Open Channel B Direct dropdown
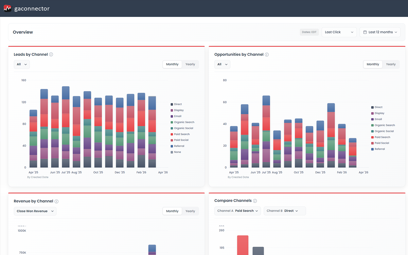 tap(285, 211)
